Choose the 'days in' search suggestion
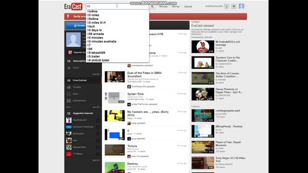Screen dimensions: 308x173 pyautogui.click(x=117, y=30)
